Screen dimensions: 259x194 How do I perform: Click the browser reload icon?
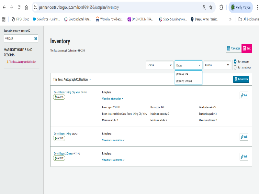click(19, 7)
